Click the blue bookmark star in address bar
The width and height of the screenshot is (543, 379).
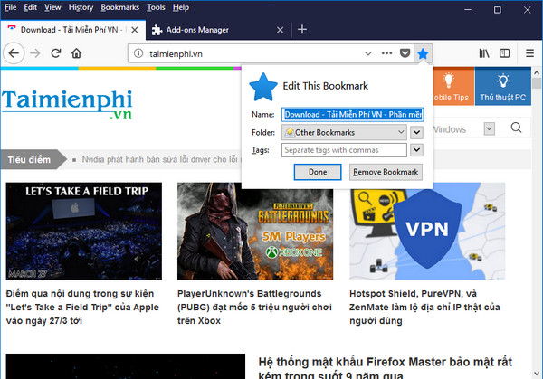[x=423, y=53]
